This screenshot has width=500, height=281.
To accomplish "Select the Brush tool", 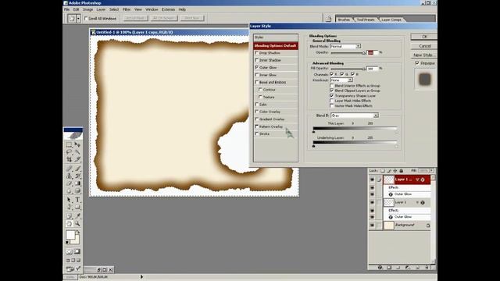I will pos(77,169).
